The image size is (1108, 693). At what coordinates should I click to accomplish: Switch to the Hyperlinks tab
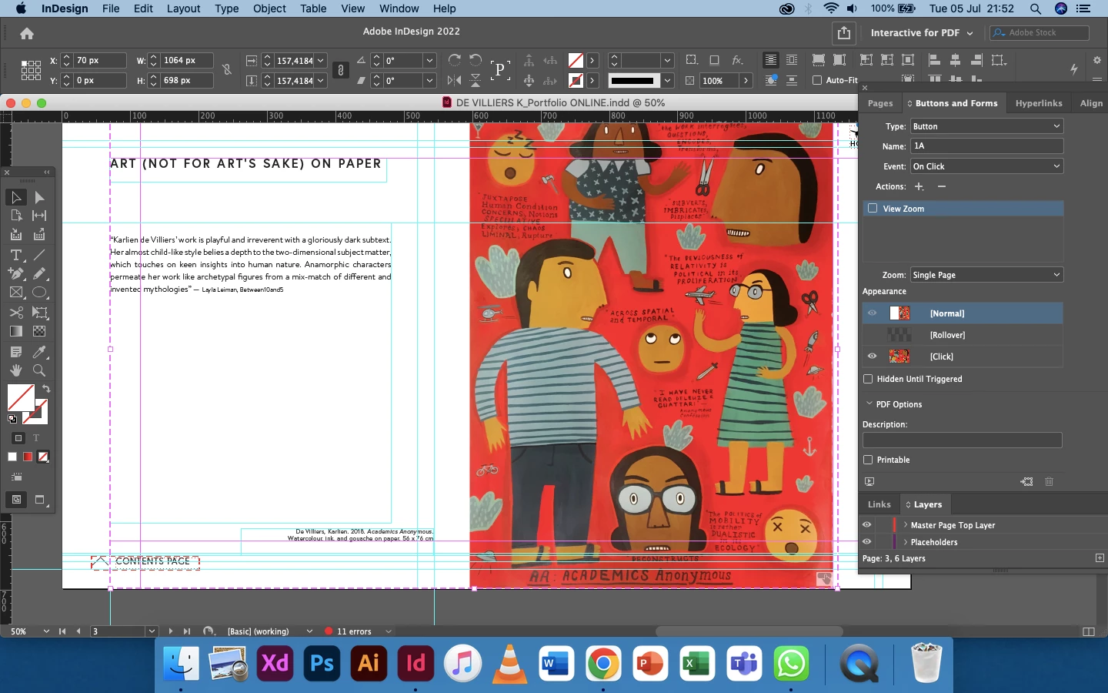click(1039, 103)
